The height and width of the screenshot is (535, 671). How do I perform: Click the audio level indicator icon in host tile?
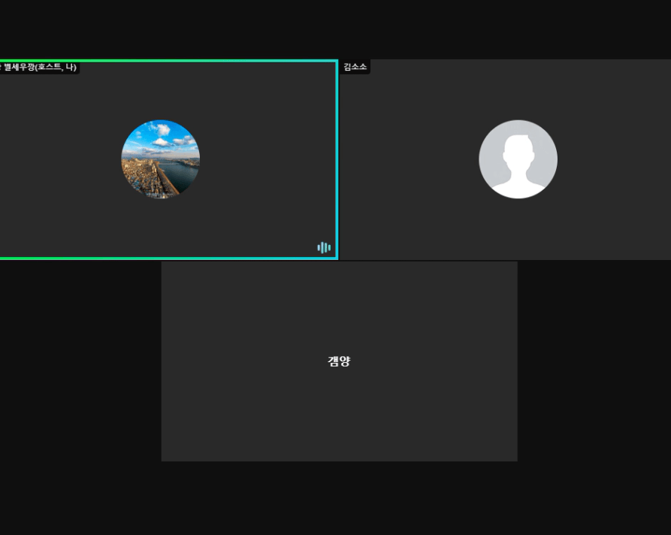click(324, 247)
